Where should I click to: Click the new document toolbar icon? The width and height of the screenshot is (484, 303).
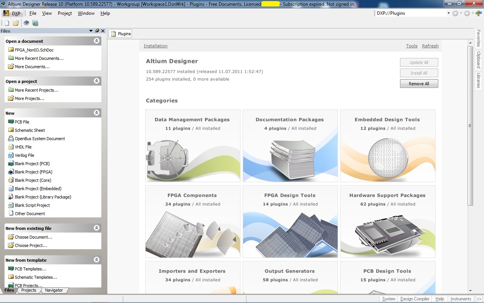[x=7, y=23]
